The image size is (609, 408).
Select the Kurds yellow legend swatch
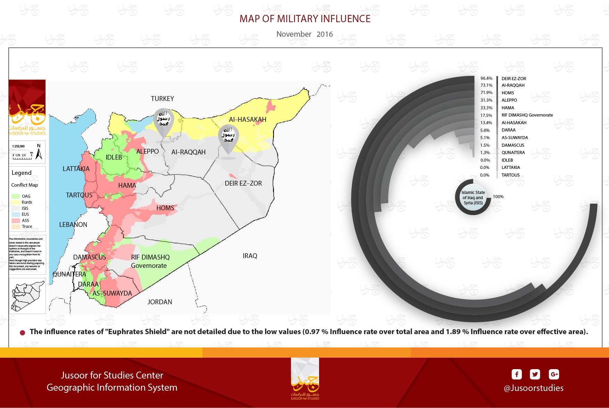[x=16, y=202]
